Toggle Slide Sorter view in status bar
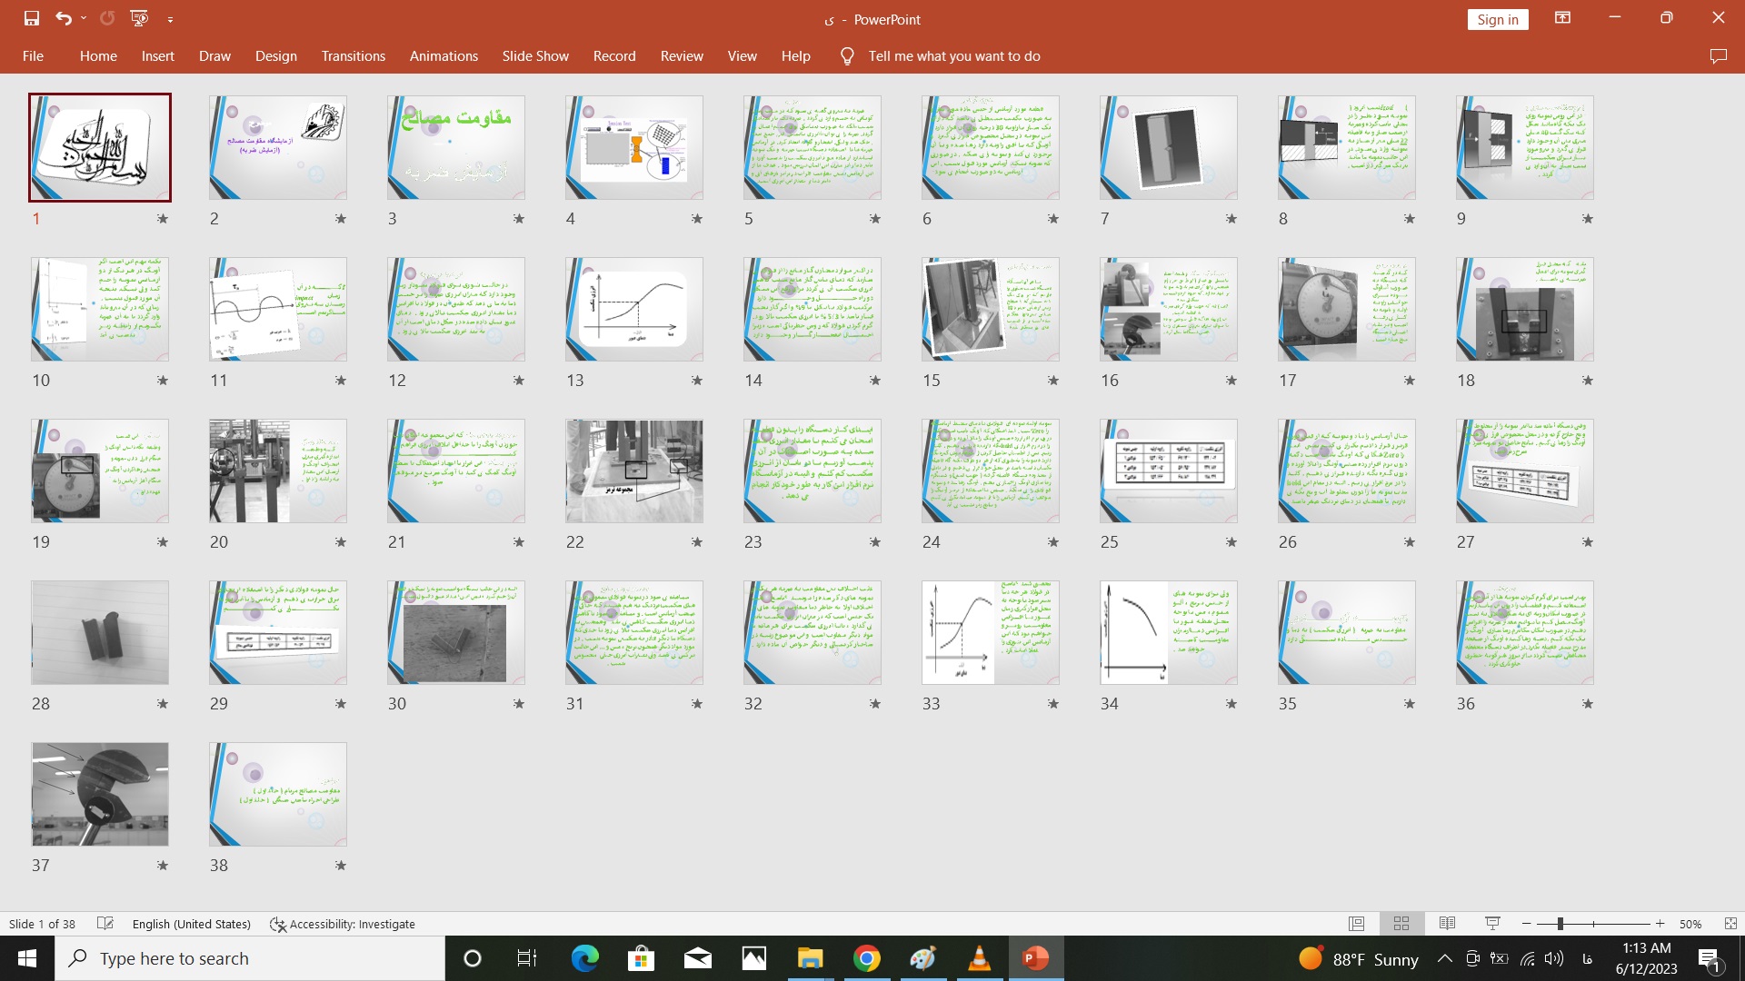 1400,924
